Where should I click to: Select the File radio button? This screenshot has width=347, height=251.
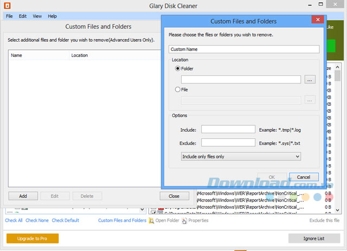pos(178,89)
